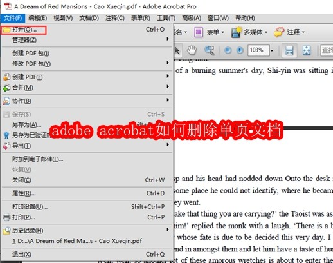
Task: Click the Zoom Out minus button
Action: tap(228, 50)
